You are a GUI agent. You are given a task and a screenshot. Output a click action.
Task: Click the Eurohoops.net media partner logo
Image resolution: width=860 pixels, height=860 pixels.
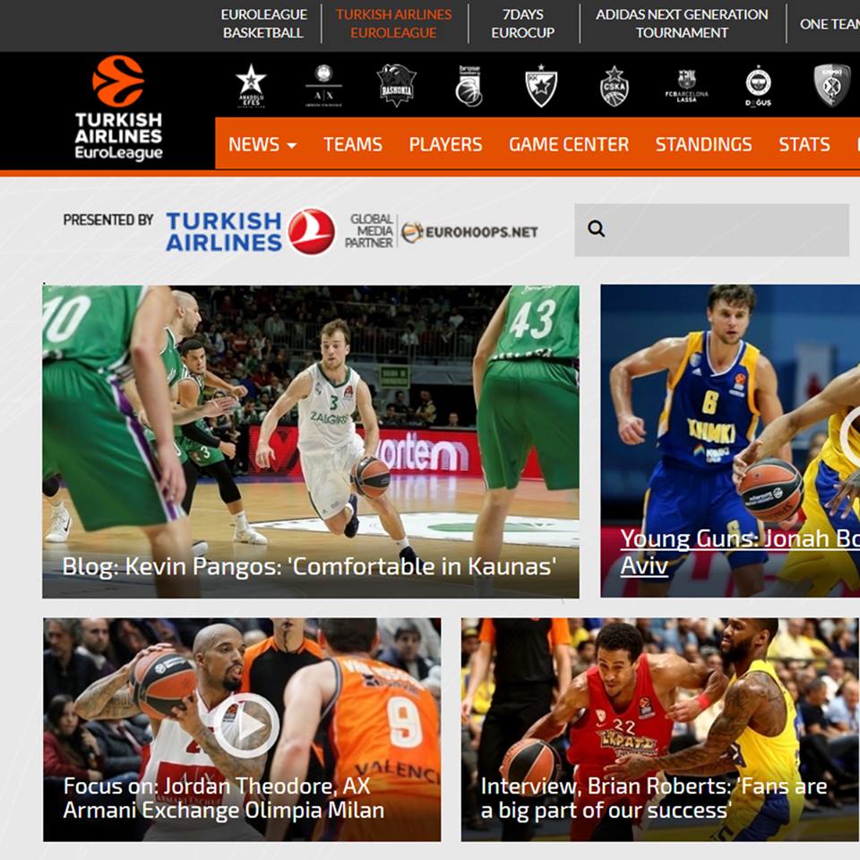pyautogui.click(x=469, y=231)
